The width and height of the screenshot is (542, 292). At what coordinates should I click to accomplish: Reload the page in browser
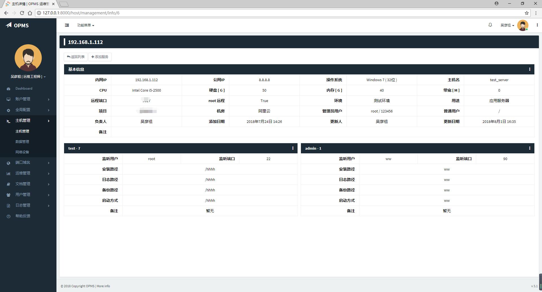(22, 13)
